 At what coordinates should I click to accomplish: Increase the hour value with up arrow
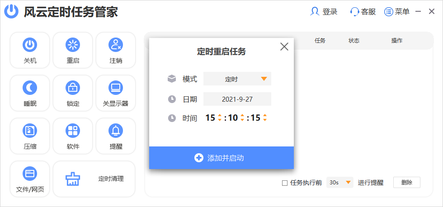tap(220, 115)
